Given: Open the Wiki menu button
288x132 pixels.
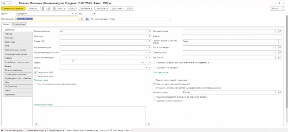Looking at the screenshot, I should (x=129, y=8).
